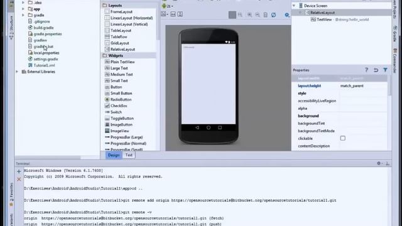
Task: Click the actual size zoom icon
Action: pyautogui.click(x=240, y=15)
